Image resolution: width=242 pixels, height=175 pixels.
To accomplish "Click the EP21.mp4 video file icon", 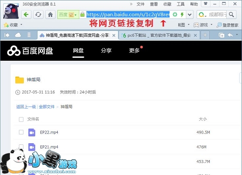I will pyautogui.click(x=32, y=147).
